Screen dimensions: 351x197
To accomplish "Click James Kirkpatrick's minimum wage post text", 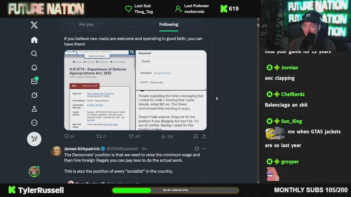I will [x=132, y=163].
